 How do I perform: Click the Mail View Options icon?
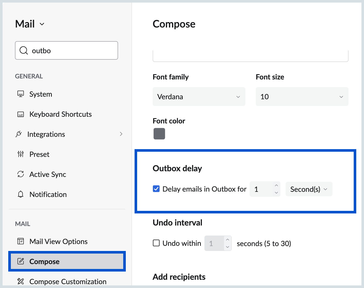(21, 241)
